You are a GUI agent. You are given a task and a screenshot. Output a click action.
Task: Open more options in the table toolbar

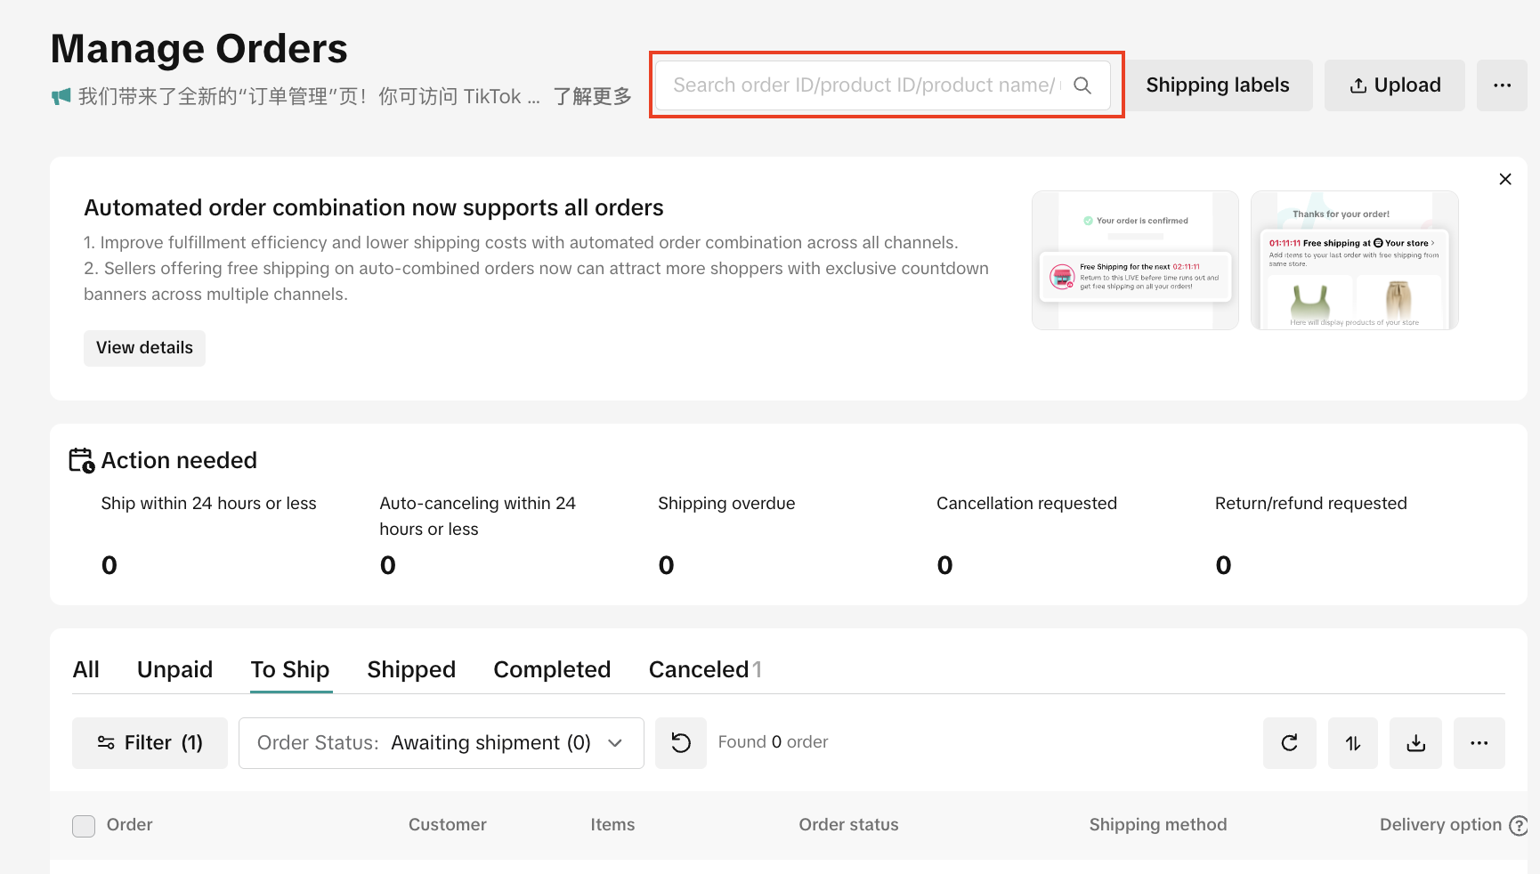(1479, 743)
